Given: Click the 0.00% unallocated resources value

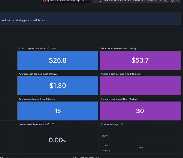Looking at the screenshot, I should (58, 140).
